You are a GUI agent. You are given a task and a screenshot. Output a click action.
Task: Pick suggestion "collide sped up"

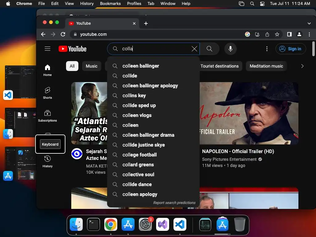point(153,106)
